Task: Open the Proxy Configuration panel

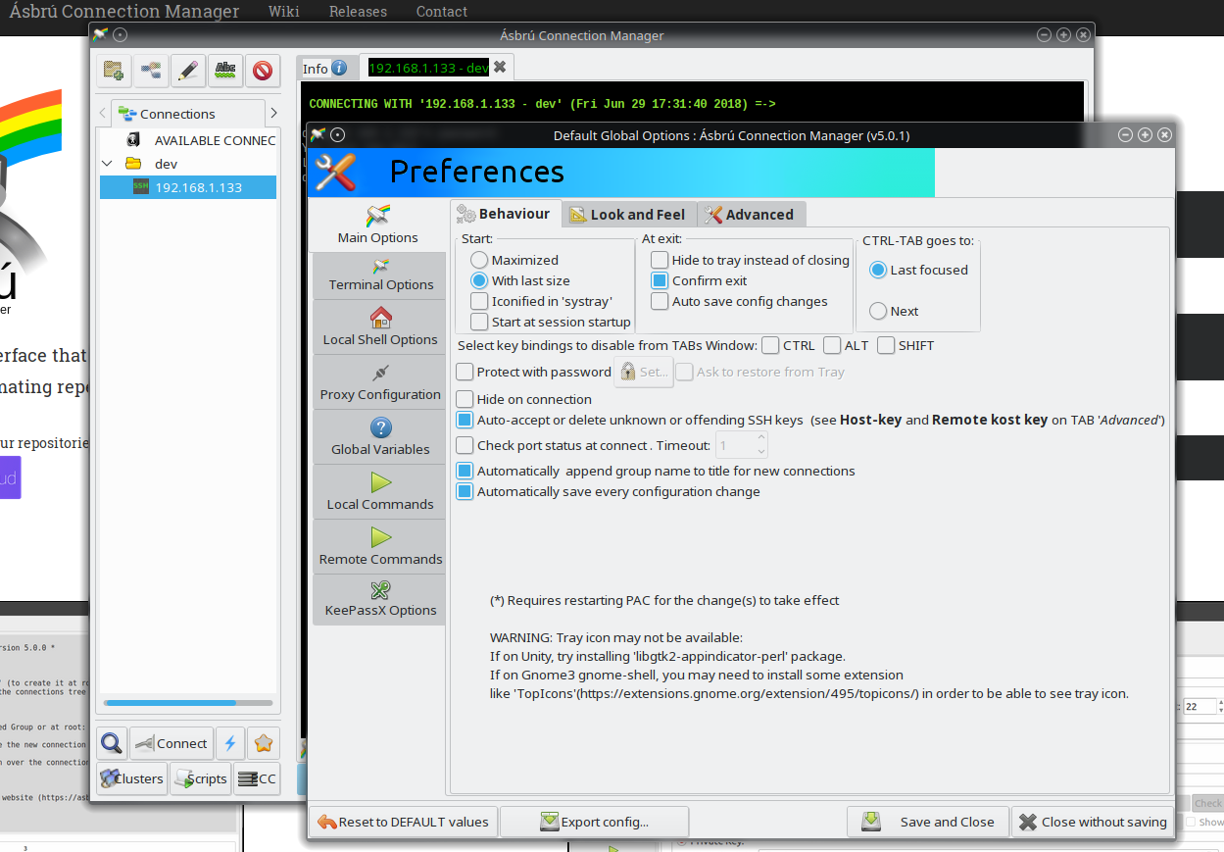Action: (x=378, y=382)
